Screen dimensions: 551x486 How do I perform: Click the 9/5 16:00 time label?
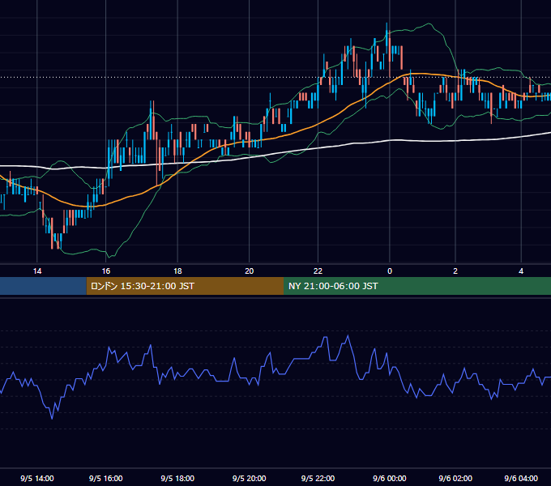[106, 478]
